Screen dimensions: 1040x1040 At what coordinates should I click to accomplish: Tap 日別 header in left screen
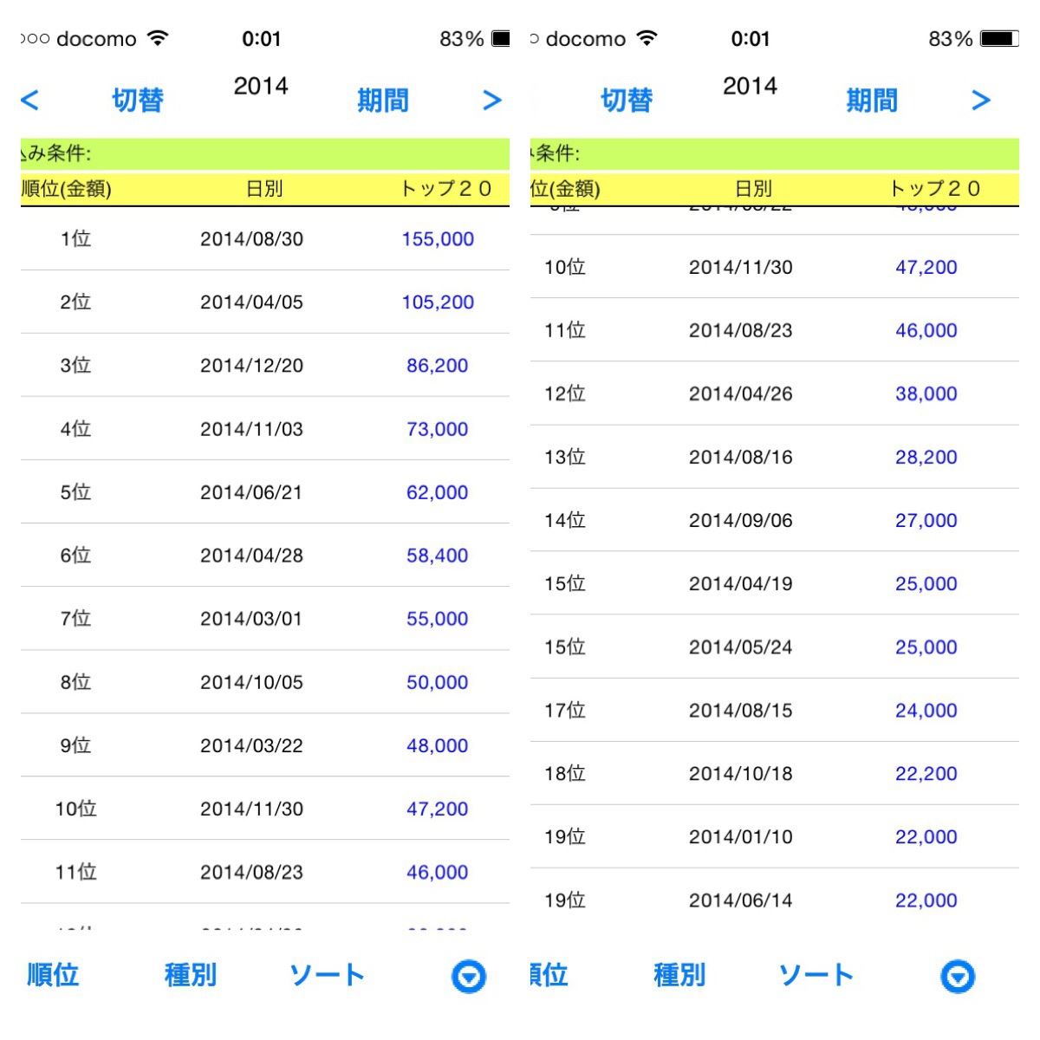point(264,189)
